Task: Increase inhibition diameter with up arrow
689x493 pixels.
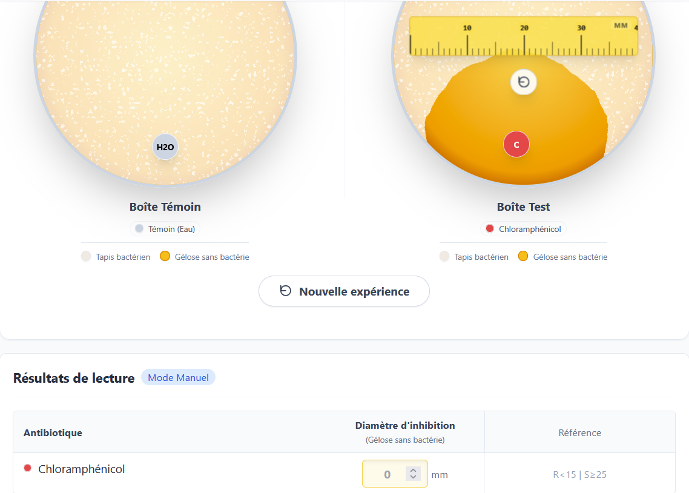Action: click(x=413, y=471)
